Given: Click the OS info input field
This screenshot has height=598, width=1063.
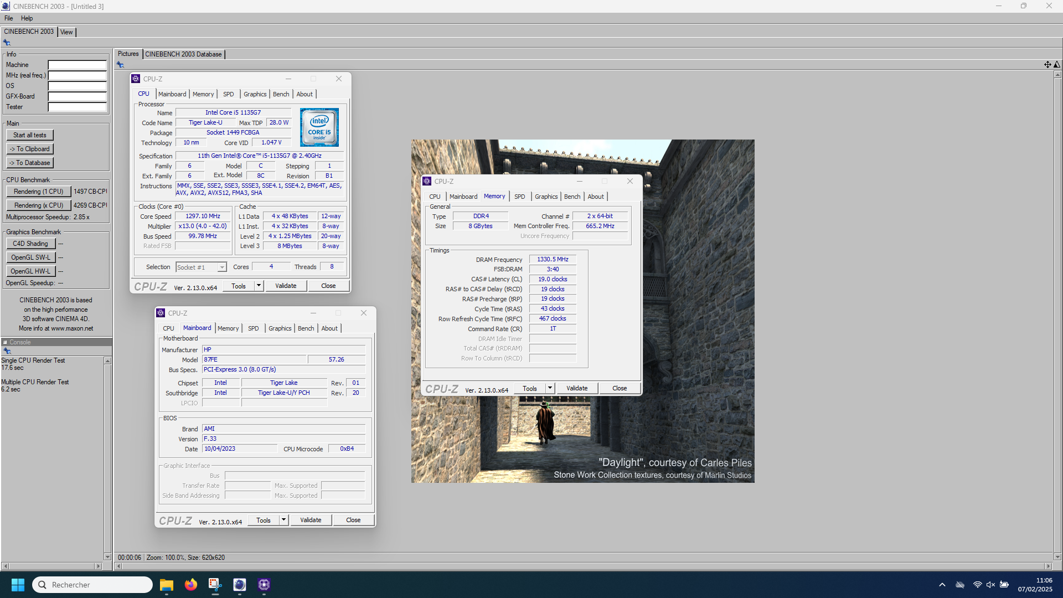Looking at the screenshot, I should pos(77,86).
